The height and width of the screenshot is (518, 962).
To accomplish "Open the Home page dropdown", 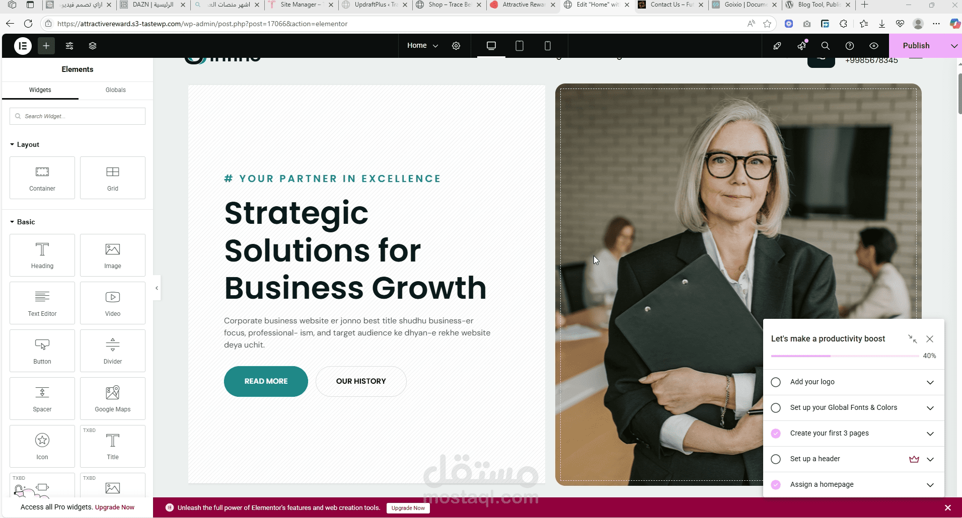I will (x=422, y=46).
